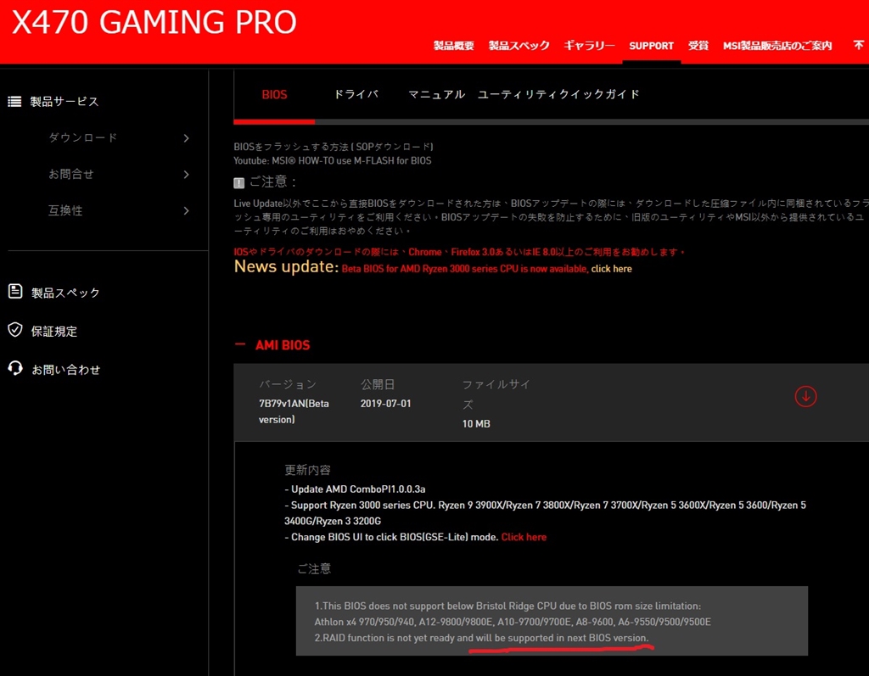Open 製品スペック in the sidebar
Screen dimensions: 869x676
pyautogui.click(x=65, y=293)
